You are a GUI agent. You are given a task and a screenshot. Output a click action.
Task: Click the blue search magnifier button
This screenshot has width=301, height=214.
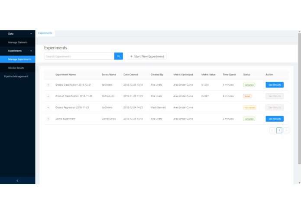118,56
